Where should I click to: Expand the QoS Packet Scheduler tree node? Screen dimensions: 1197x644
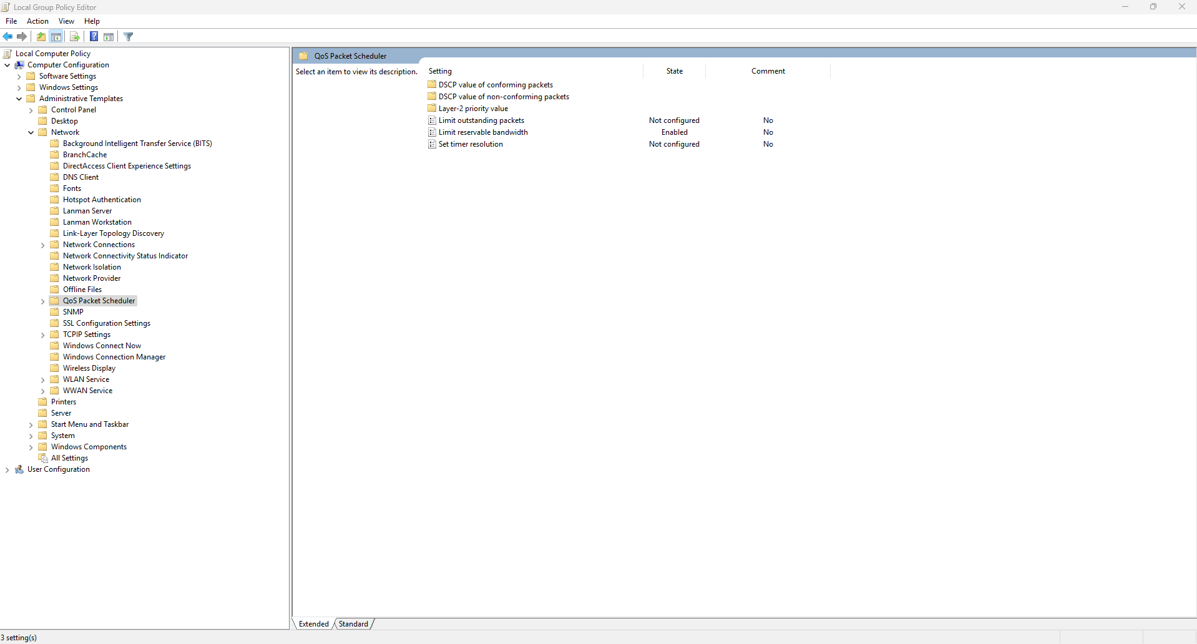(43, 301)
